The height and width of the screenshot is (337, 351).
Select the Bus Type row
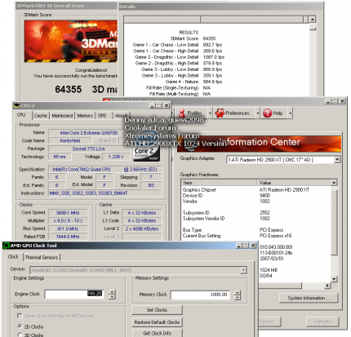coord(255,230)
